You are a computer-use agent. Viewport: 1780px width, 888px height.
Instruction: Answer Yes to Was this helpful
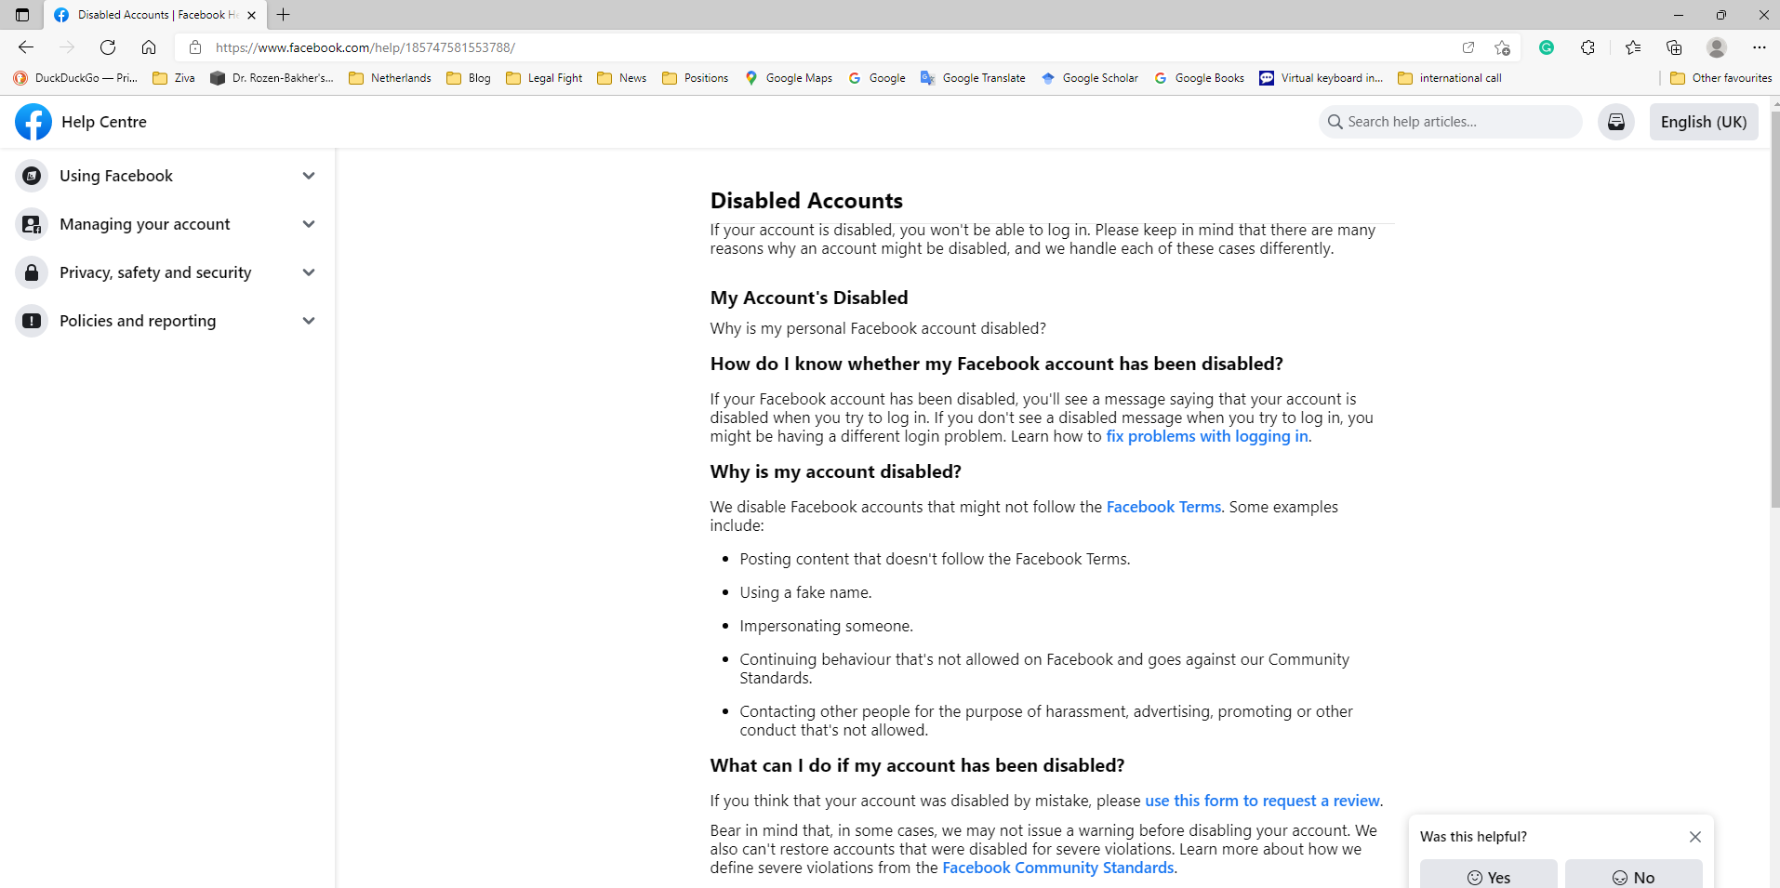point(1488,875)
